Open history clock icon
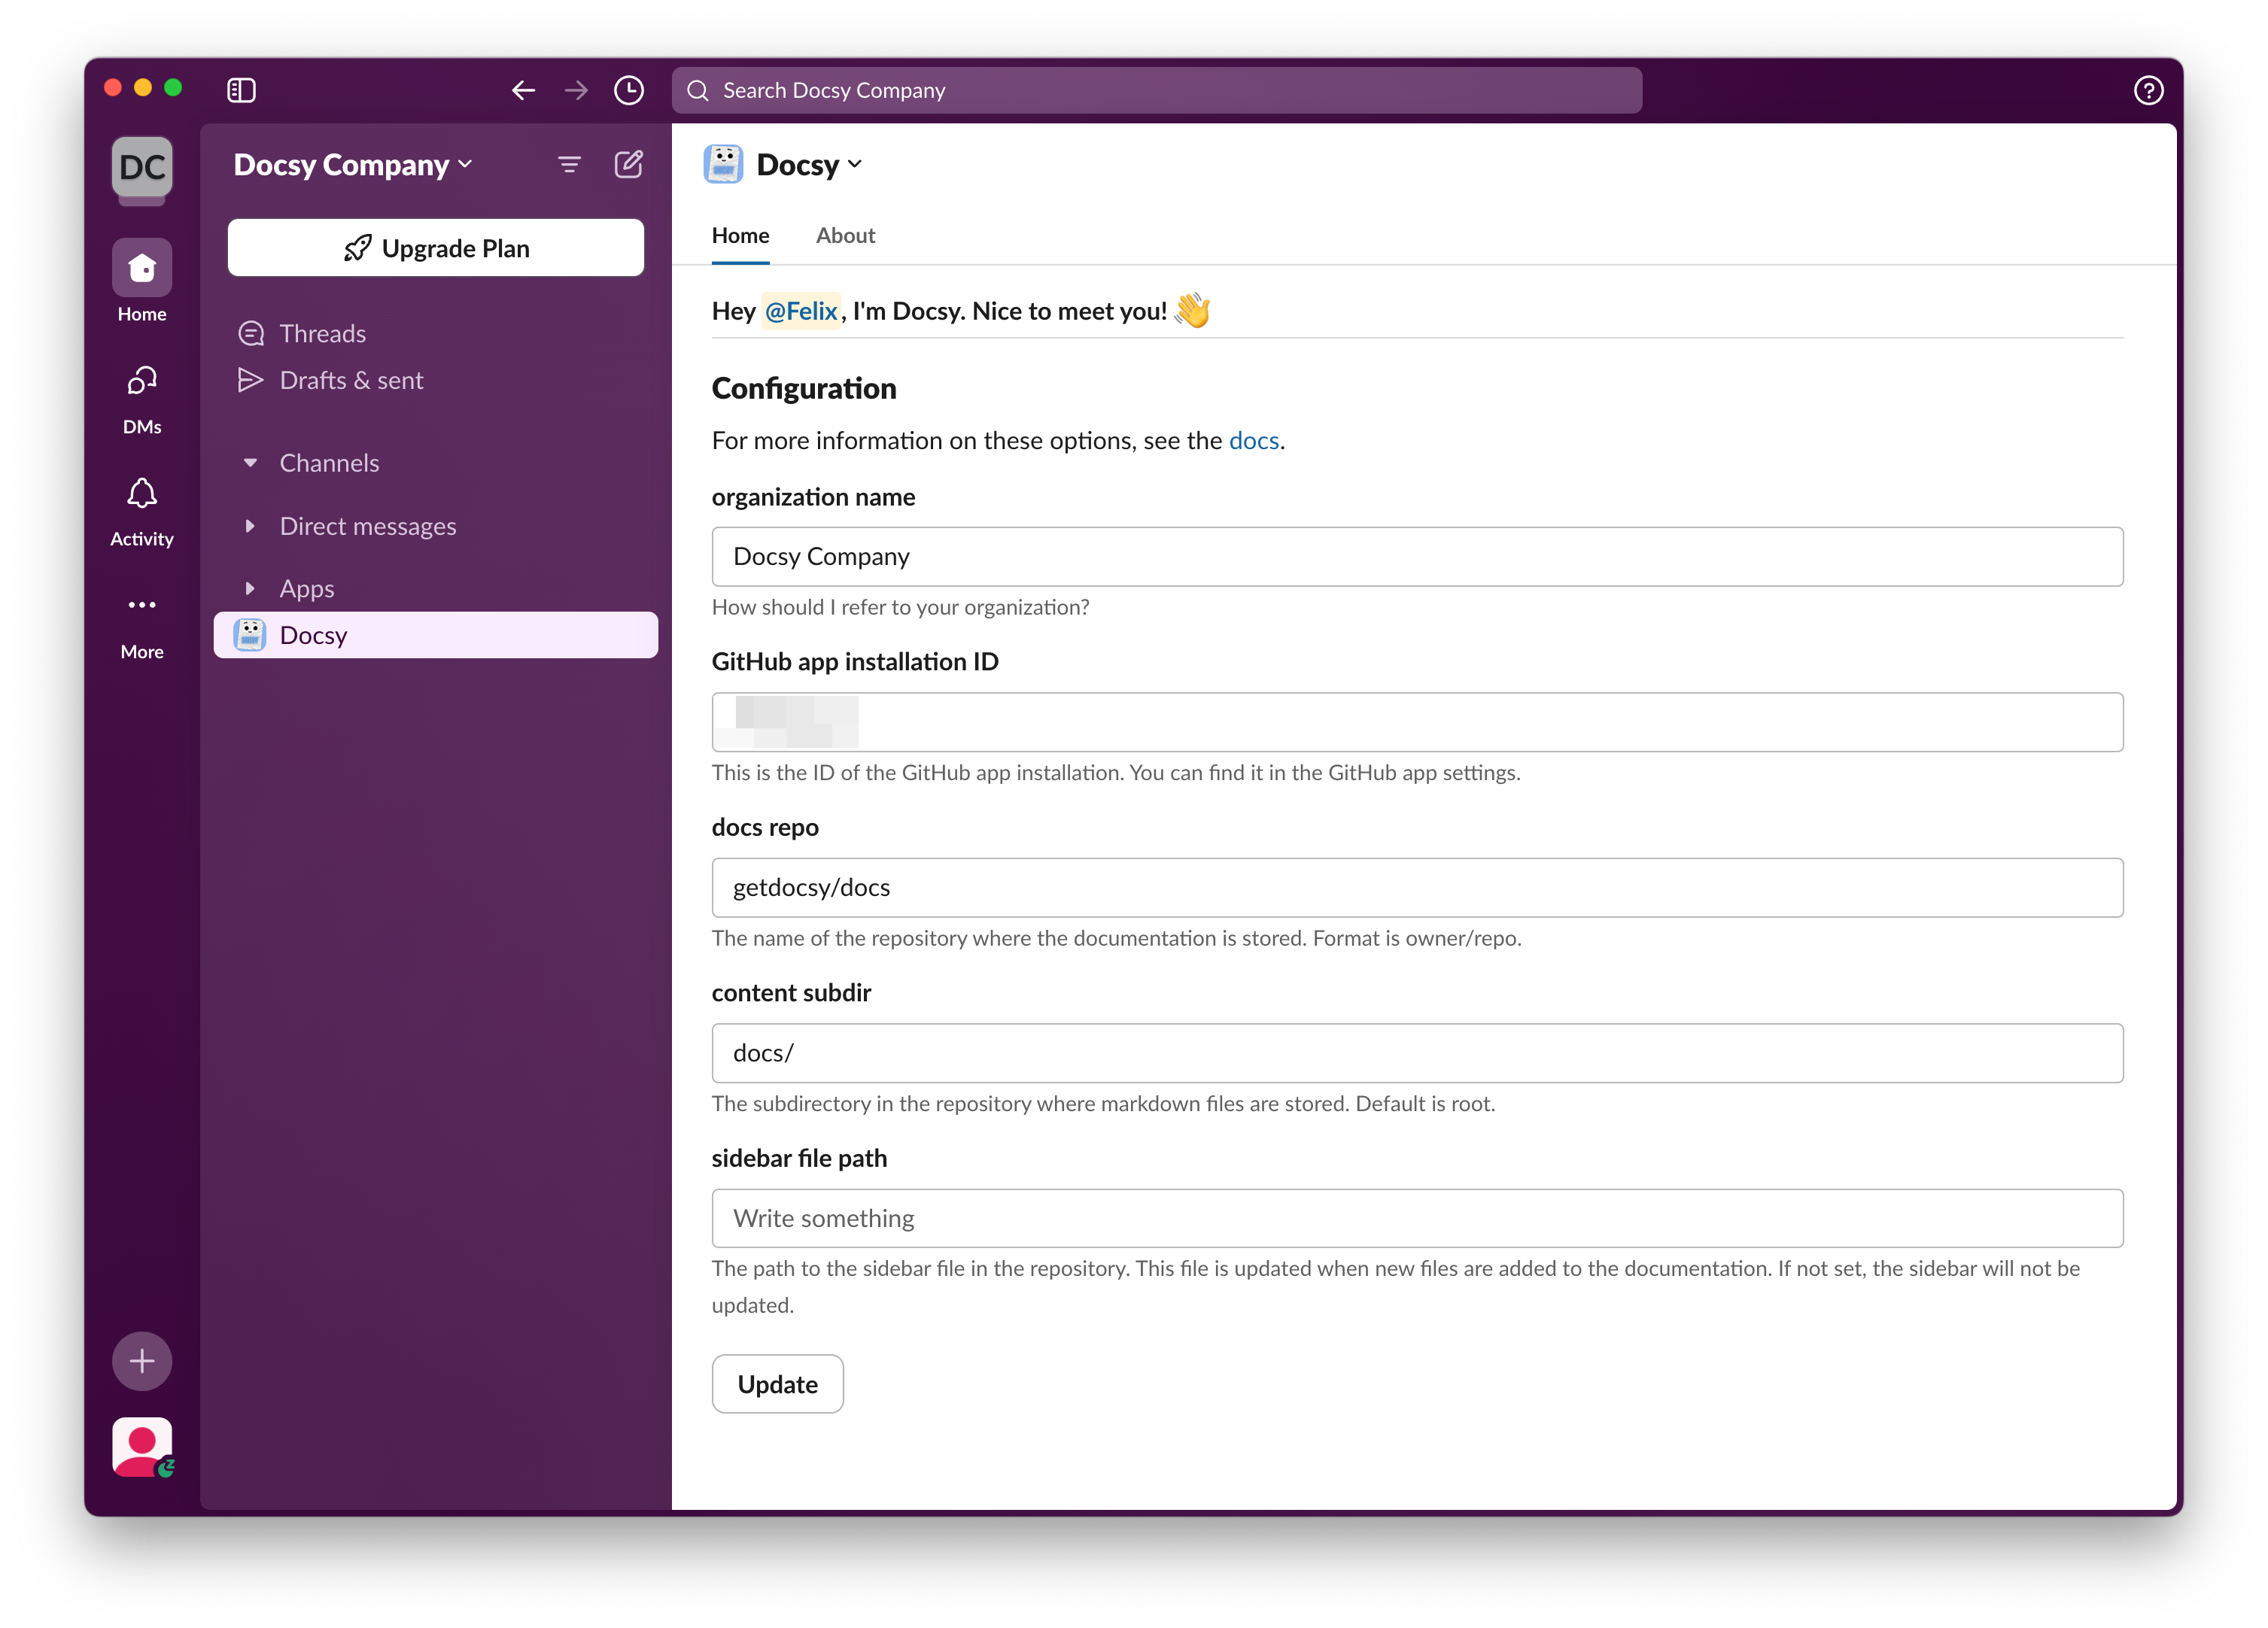The height and width of the screenshot is (1628, 2268). (628, 91)
